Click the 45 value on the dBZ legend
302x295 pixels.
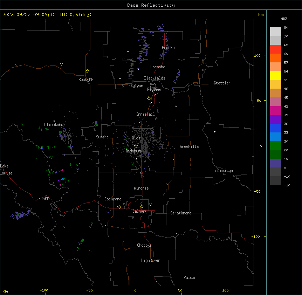(x=286, y=98)
